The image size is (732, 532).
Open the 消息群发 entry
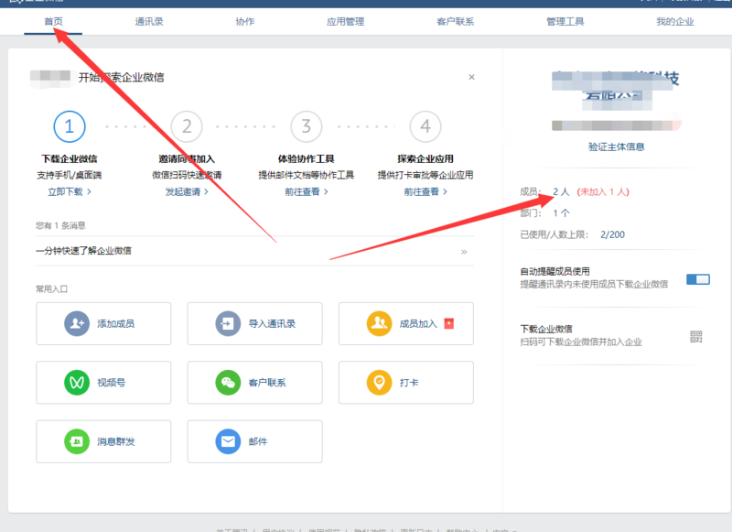coord(103,441)
